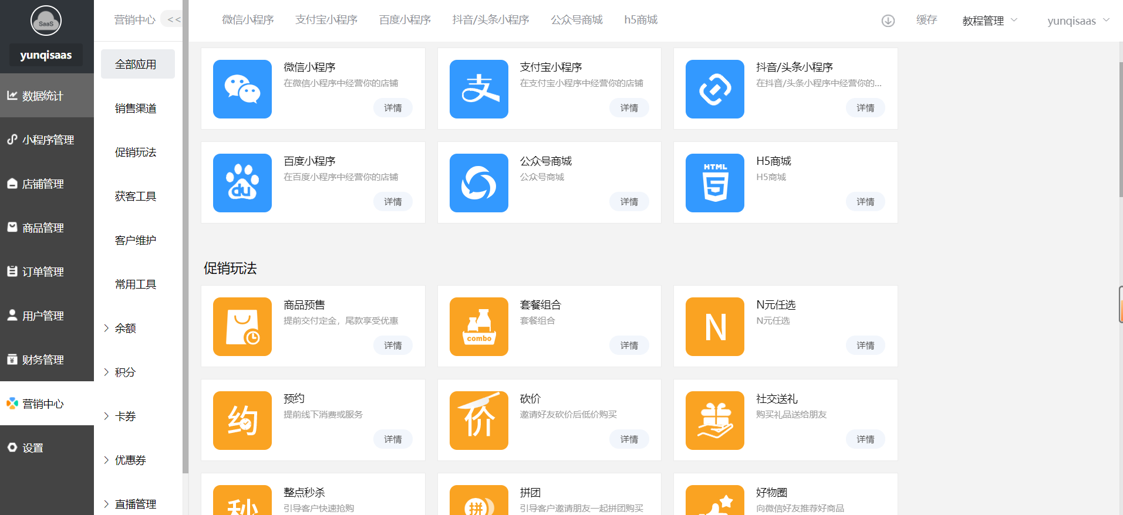Open 商品管理 in the dark sidebar
This screenshot has height=515, width=1123.
point(47,228)
